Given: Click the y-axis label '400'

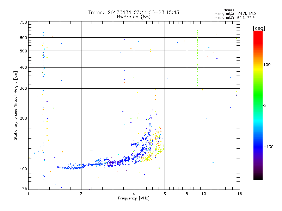Looking at the screenshot, I should 23,68.
